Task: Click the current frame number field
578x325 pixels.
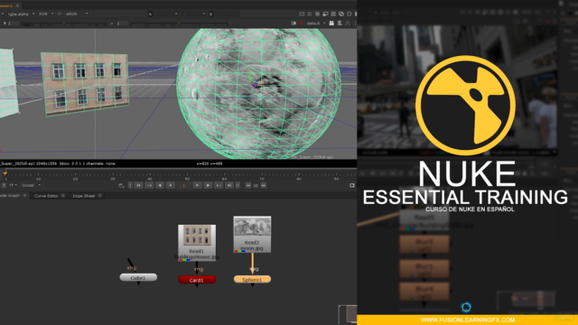Action: click(x=183, y=185)
